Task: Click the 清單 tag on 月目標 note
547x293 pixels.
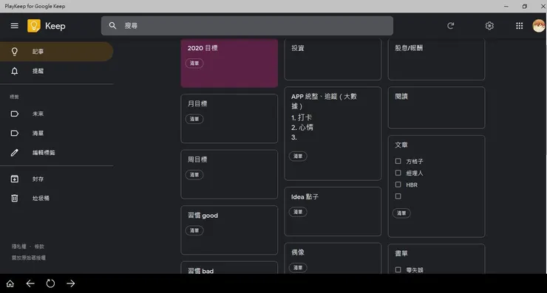Action: click(x=194, y=119)
